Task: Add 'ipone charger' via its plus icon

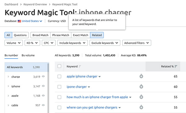Action: [x=141, y=86]
